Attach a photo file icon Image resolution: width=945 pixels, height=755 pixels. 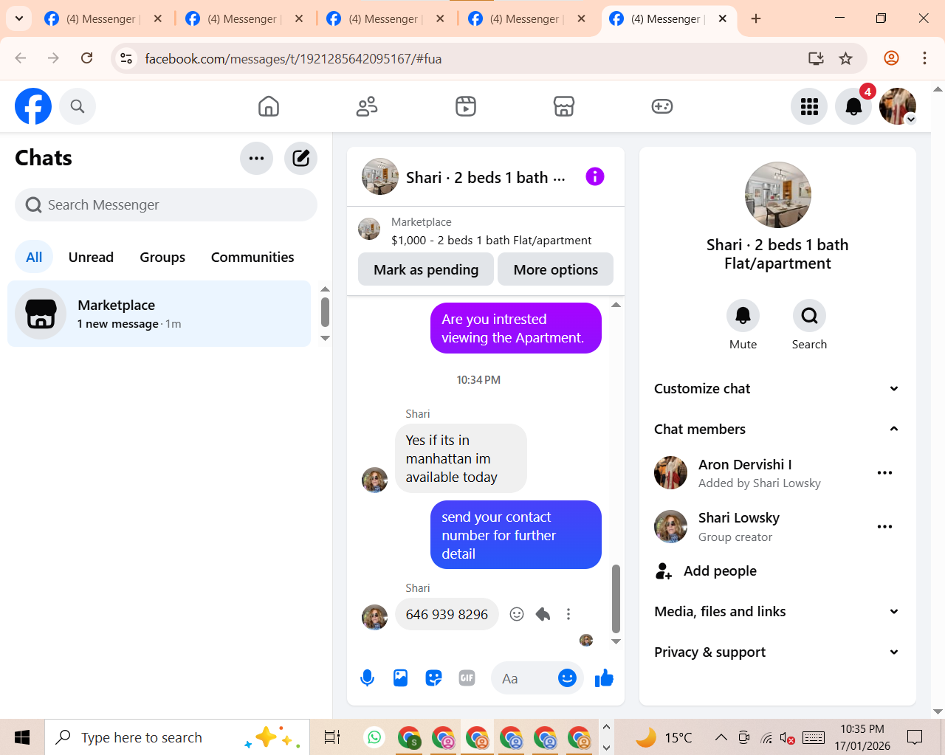tap(400, 678)
